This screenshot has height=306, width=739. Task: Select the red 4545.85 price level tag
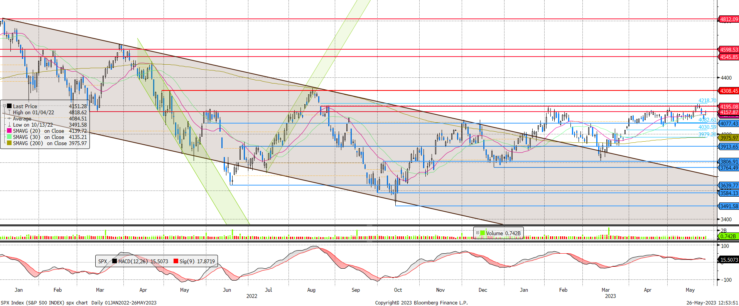click(728, 57)
